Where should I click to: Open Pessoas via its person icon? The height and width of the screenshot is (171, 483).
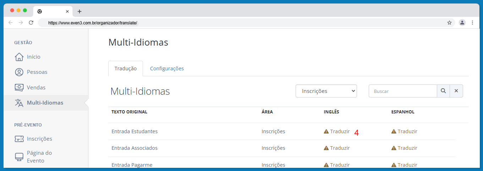coord(19,72)
